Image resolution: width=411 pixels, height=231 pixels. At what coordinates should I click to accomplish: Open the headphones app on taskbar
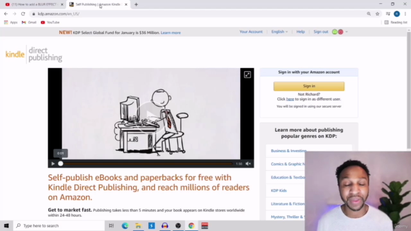(x=165, y=225)
